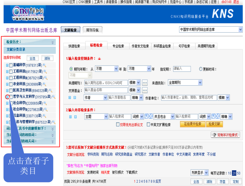
Task: Click the magnifier icon next to 农业科技
Action: (x=44, y=84)
